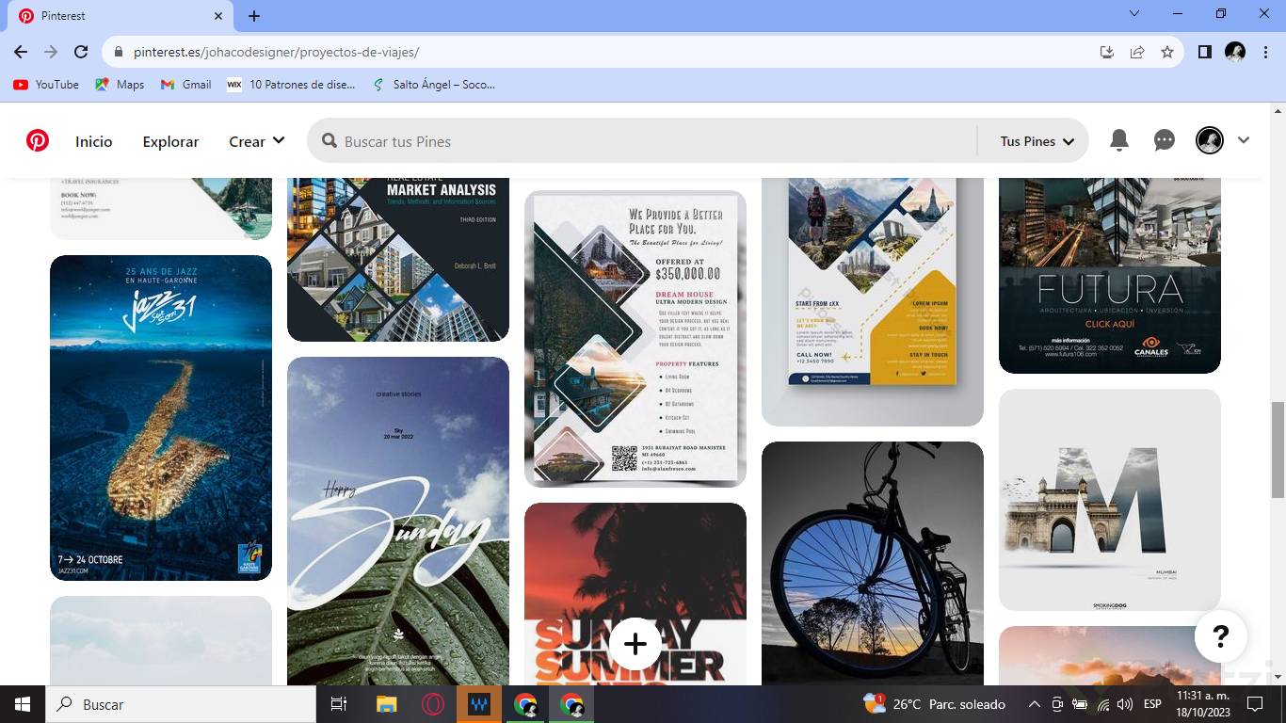The image size is (1286, 723).
Task: Open the YouTube bookmark
Action: 46,85
